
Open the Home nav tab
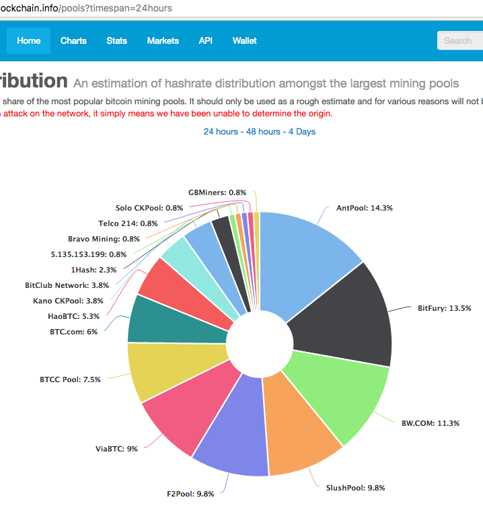click(x=29, y=40)
